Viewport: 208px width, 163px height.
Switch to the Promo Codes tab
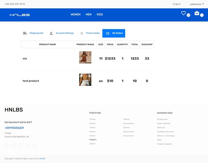tap(93, 33)
